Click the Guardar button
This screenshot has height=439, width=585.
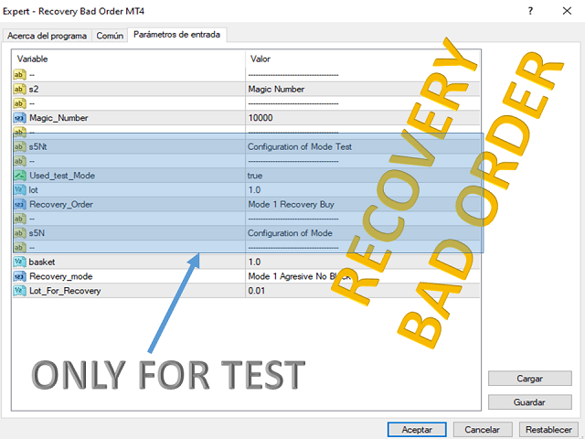pos(530,402)
